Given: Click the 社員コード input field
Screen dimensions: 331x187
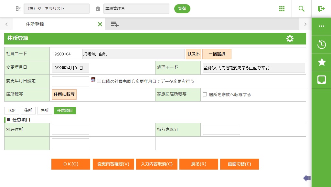Looking at the screenshot, I should tap(66, 54).
